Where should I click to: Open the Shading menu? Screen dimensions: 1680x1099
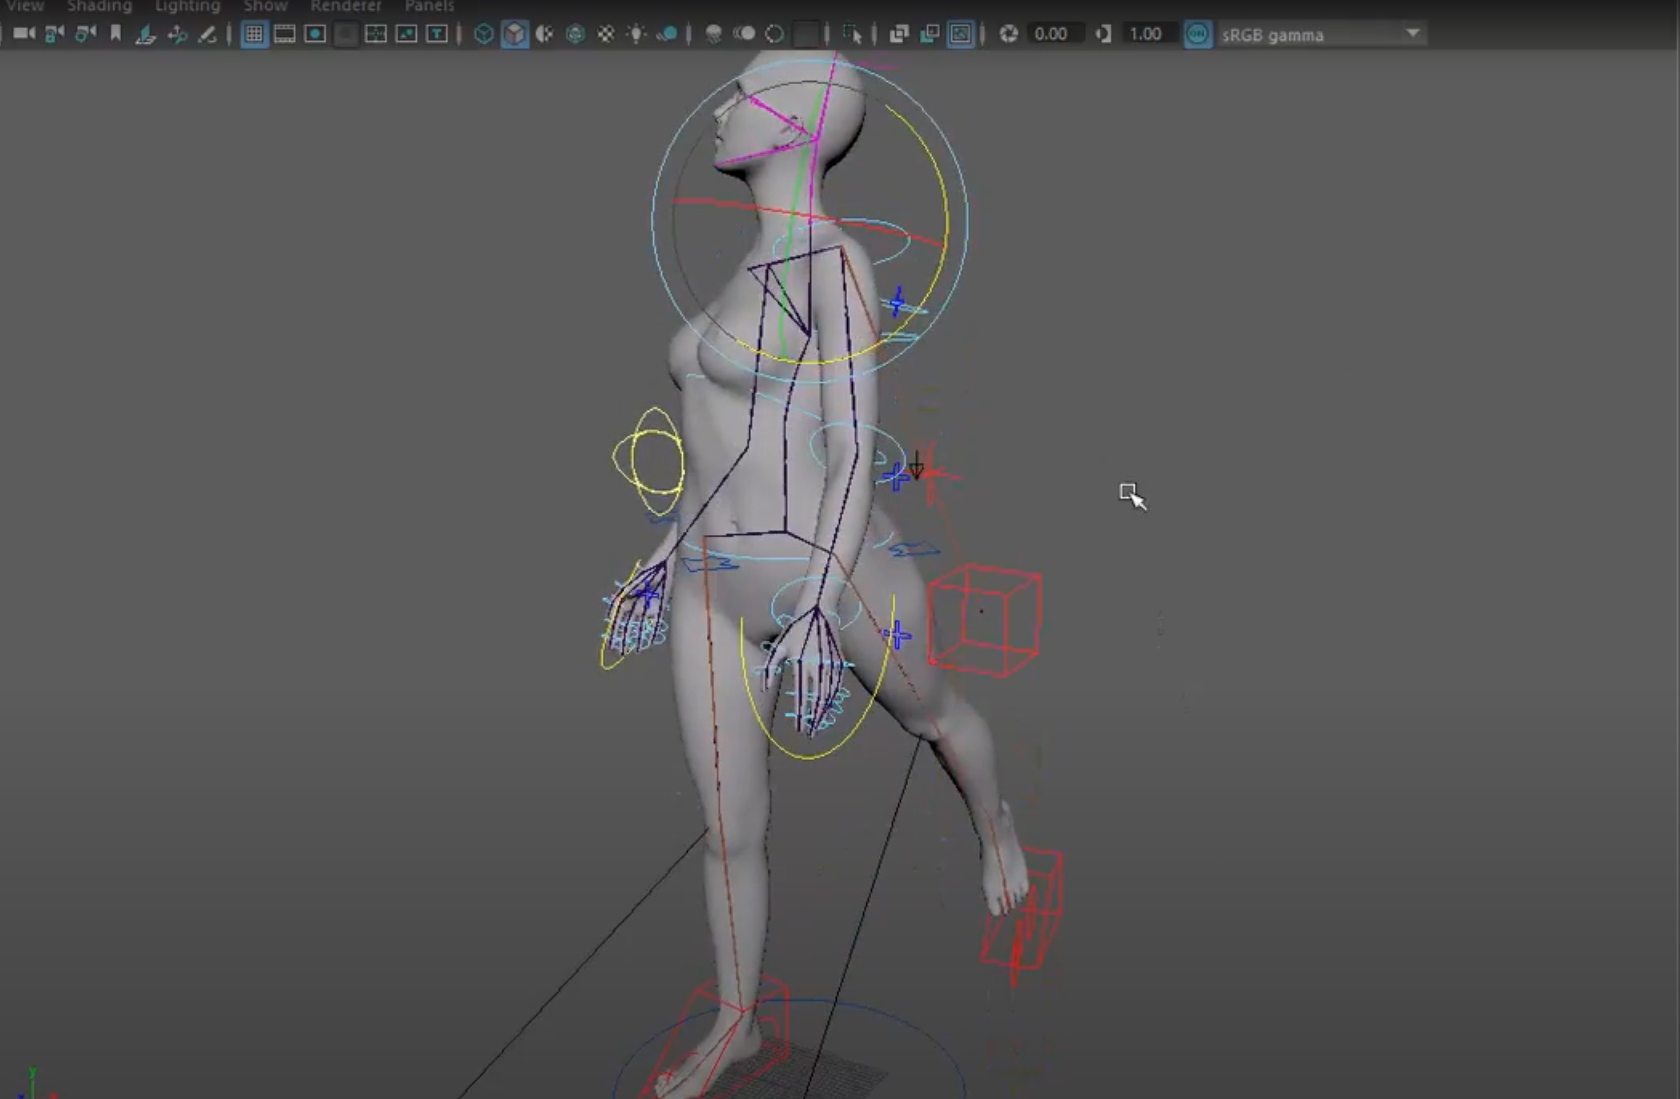coord(99,6)
